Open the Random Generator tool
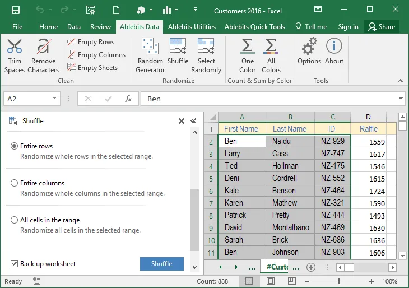Viewport: 409px width, 288px height. (x=150, y=55)
